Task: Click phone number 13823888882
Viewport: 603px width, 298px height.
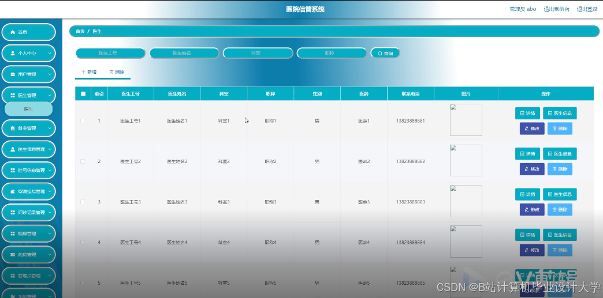Action: tap(410, 161)
